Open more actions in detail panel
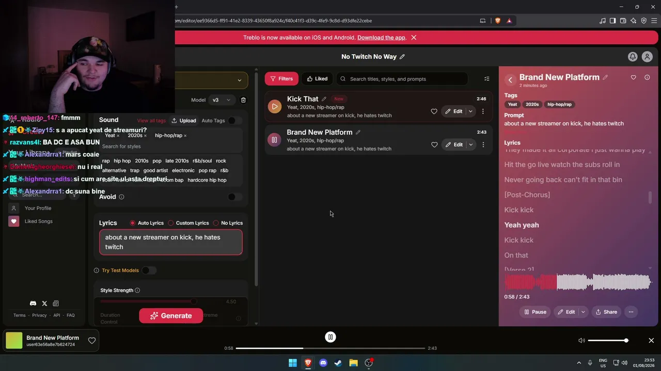 pyautogui.click(x=631, y=312)
